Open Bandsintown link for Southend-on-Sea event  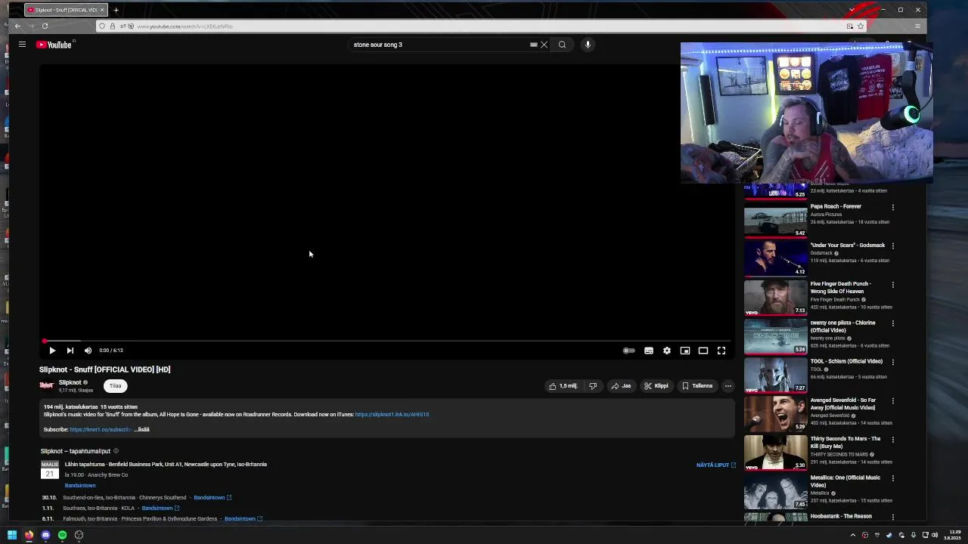[213, 497]
